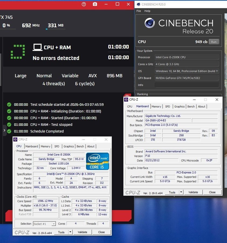Click the Cinebench Info text field
Viewport: 227px width, 243px height.
point(187,85)
